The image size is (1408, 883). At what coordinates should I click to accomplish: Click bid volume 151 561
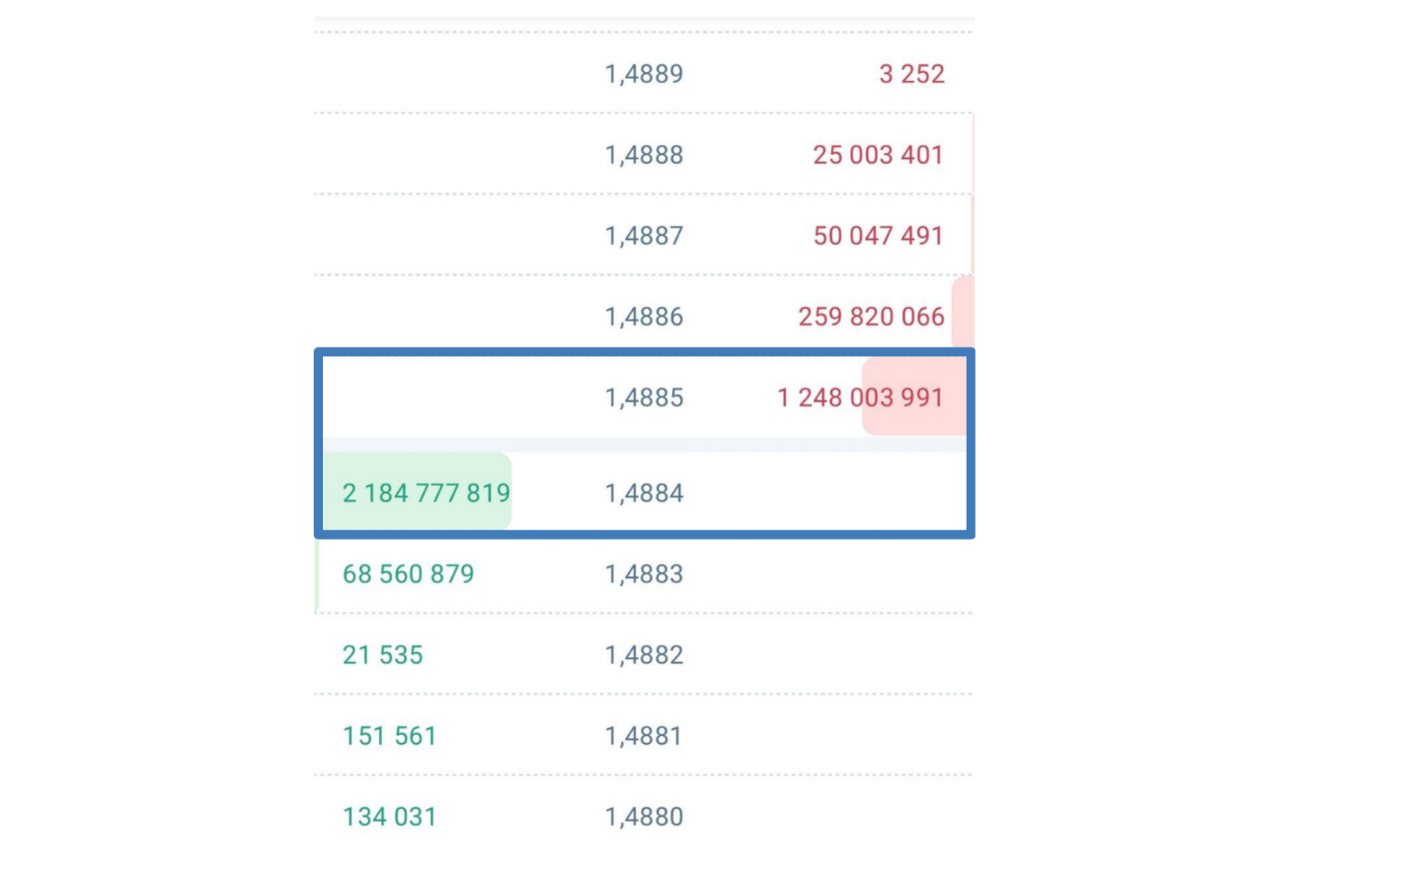pyautogui.click(x=389, y=736)
